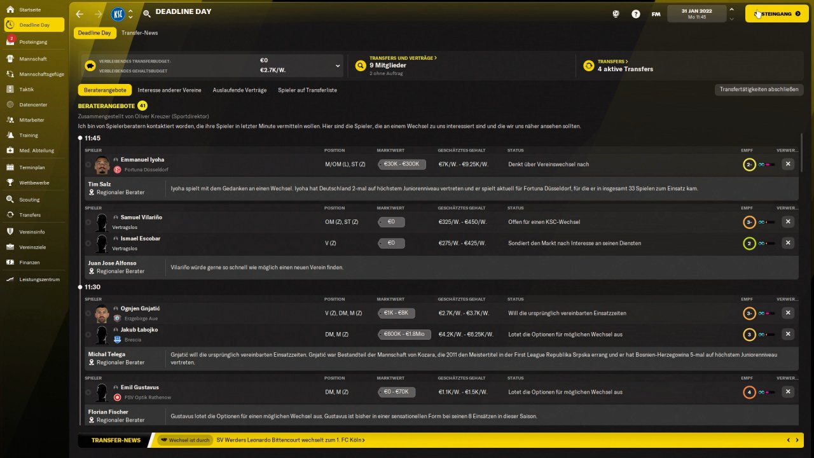Dismiss Samuel Vilariño offer with X
This screenshot has height=458, width=814.
pos(788,221)
